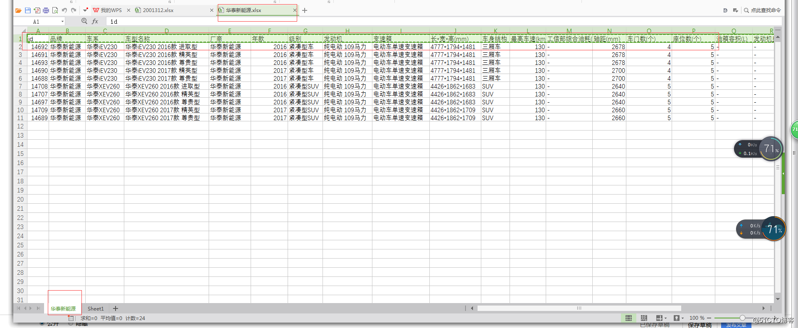Click the horizontal scrollbar thumb
Viewport: 798px width, 328px height.
point(579,308)
